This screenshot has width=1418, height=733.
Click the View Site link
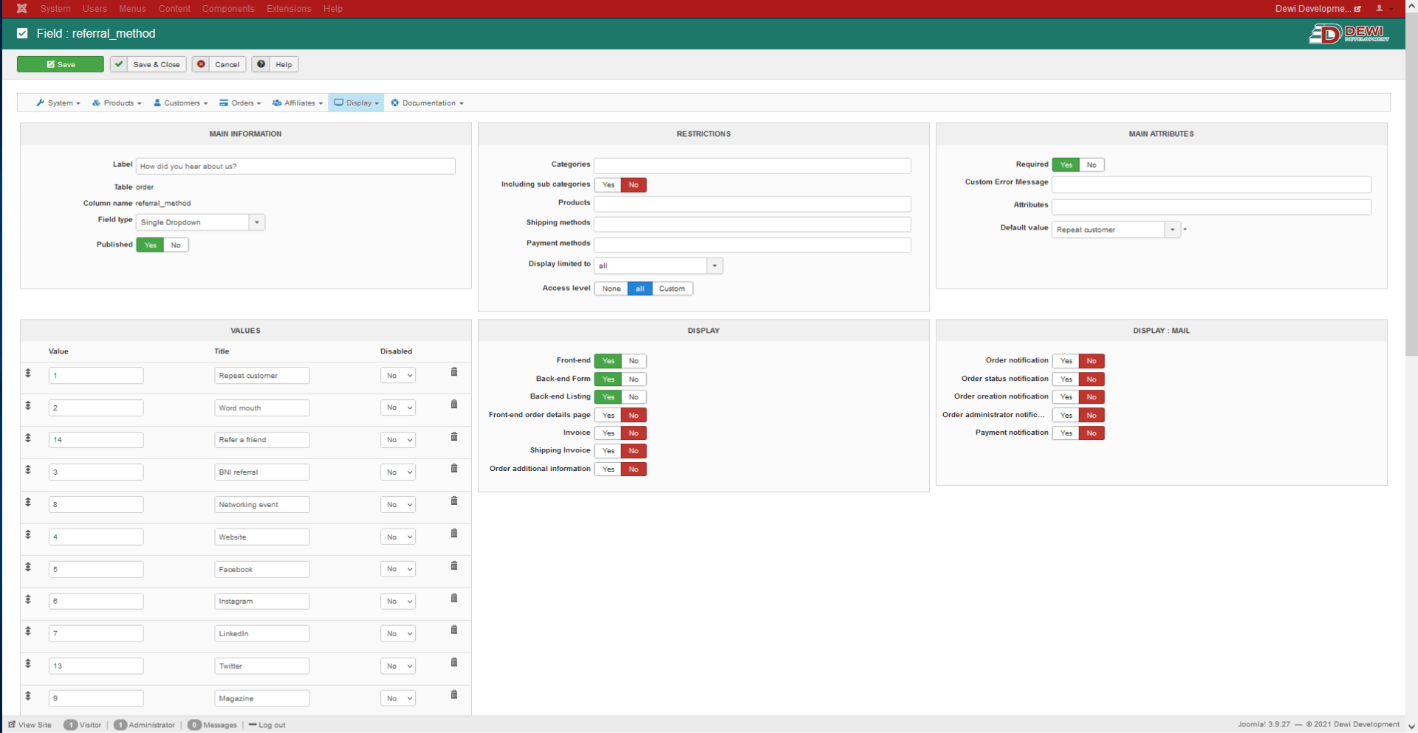(30, 725)
